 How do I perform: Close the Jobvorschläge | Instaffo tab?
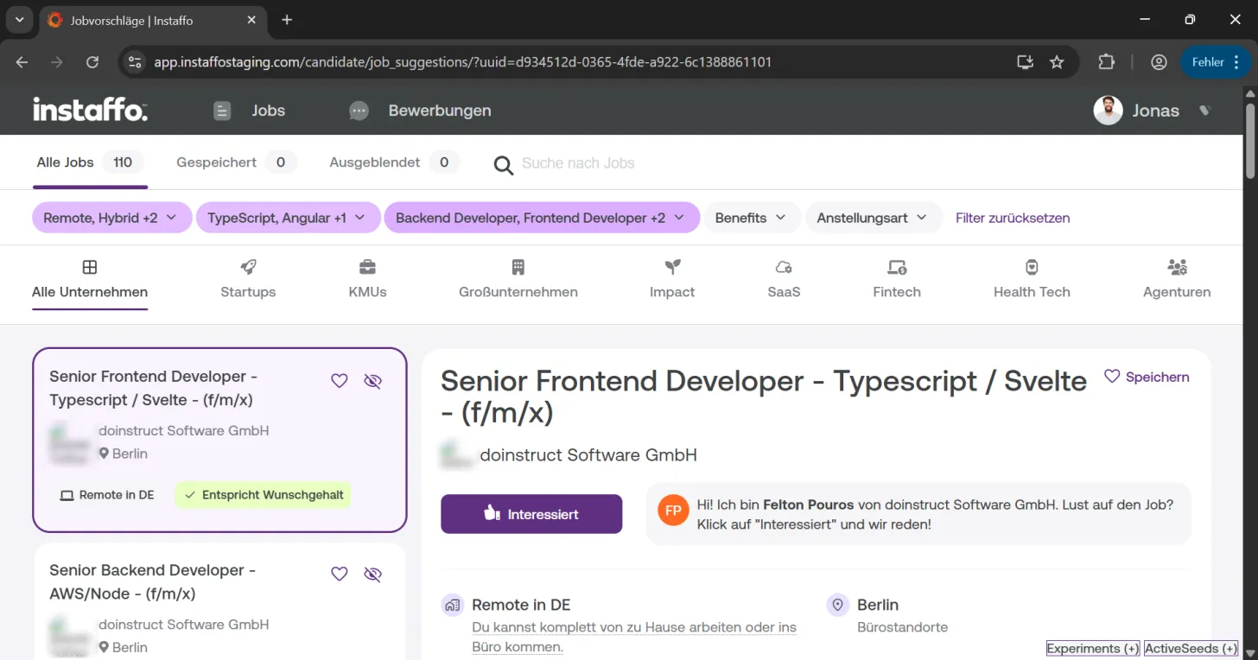click(251, 20)
